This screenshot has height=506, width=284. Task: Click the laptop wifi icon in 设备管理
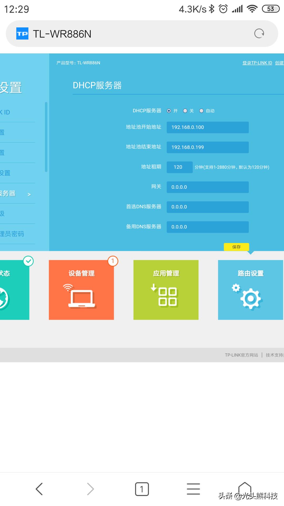(80, 296)
